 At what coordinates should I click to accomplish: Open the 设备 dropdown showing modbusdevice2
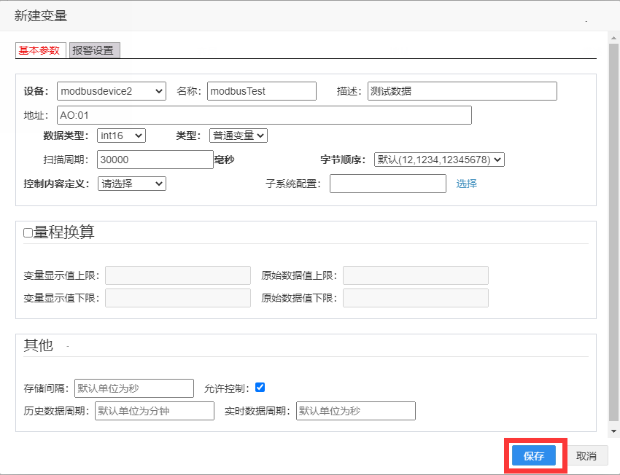pyautogui.click(x=112, y=91)
